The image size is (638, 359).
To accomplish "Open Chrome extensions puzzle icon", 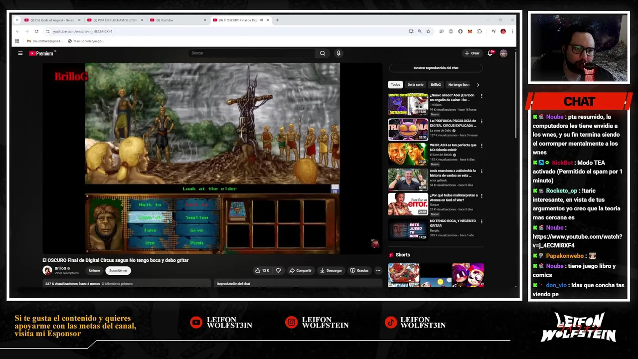I will point(479,31).
